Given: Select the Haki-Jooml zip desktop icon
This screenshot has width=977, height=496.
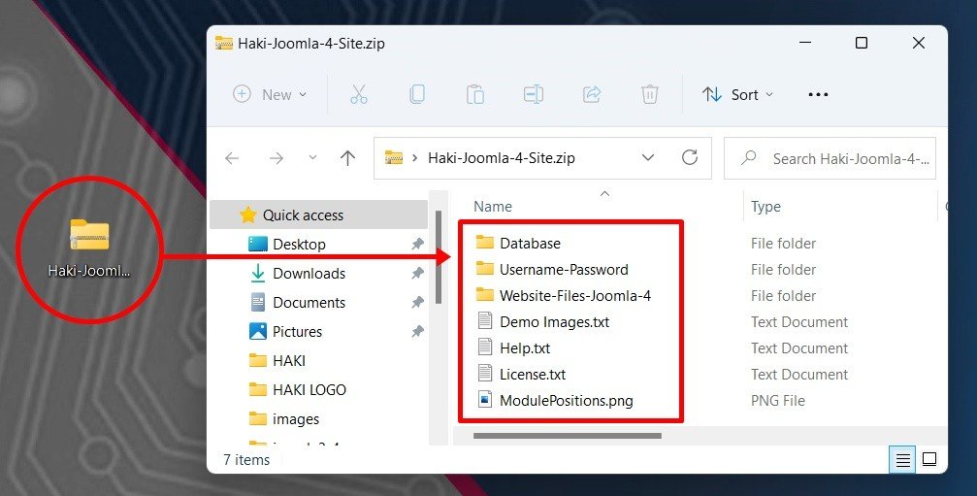Looking at the screenshot, I should tap(89, 248).
